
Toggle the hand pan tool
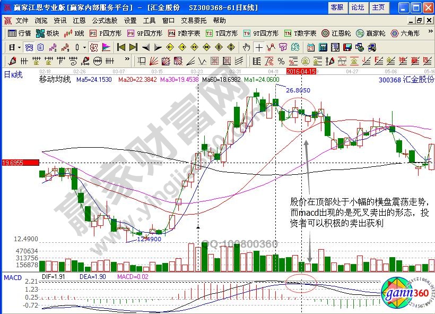[246, 47]
